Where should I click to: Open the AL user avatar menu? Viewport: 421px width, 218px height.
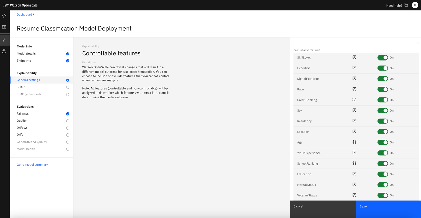point(415,5)
